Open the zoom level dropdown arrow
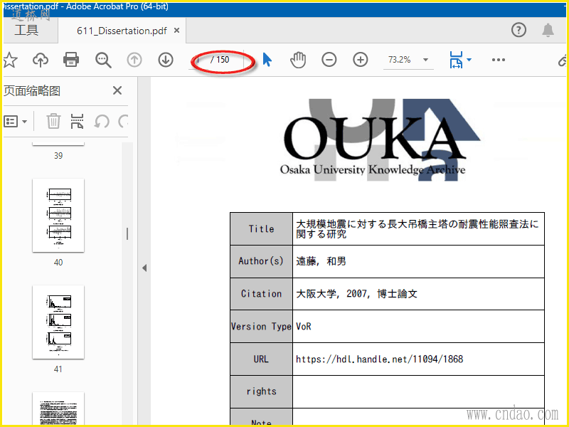 click(425, 60)
